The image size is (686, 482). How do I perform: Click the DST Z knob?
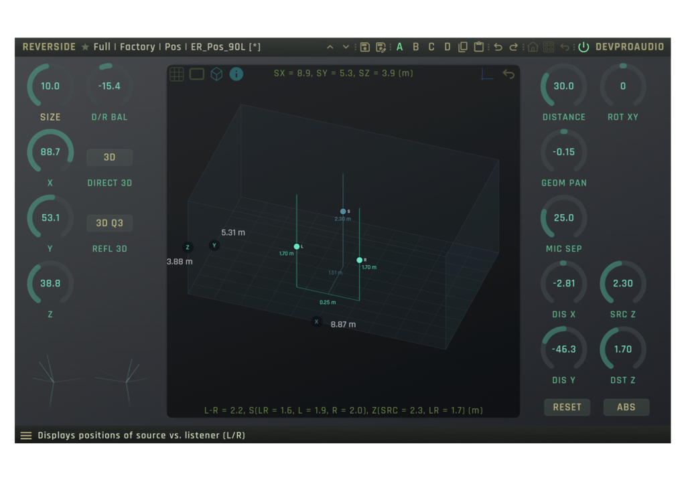(x=623, y=349)
